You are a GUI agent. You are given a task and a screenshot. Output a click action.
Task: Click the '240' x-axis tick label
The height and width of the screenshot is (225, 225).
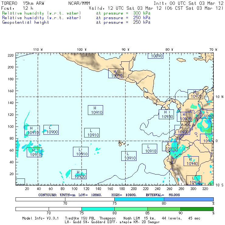[157, 189]
